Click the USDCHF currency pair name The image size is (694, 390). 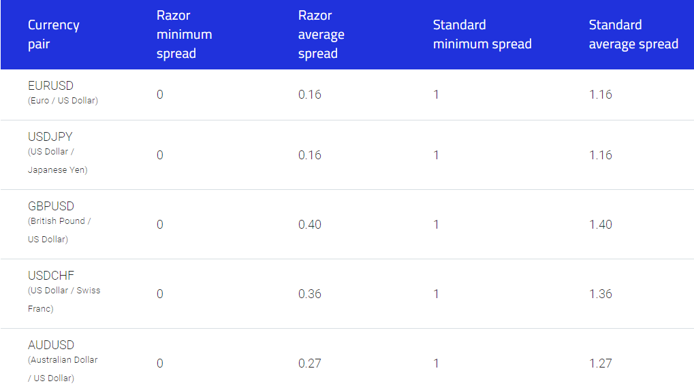[51, 276]
